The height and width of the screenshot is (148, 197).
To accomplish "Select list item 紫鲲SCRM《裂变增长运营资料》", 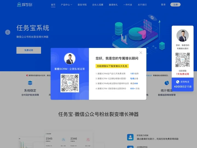I will click(x=111, y=89).
